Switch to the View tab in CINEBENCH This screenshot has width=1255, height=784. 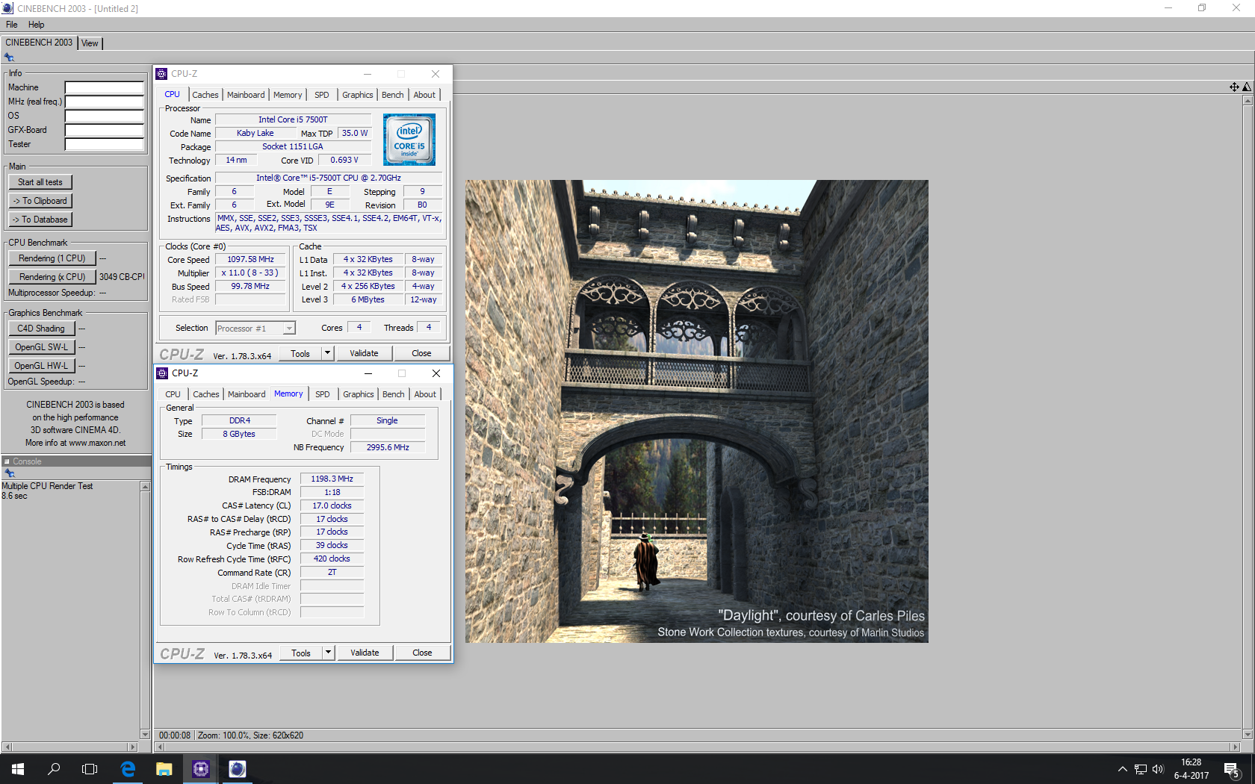click(x=90, y=43)
